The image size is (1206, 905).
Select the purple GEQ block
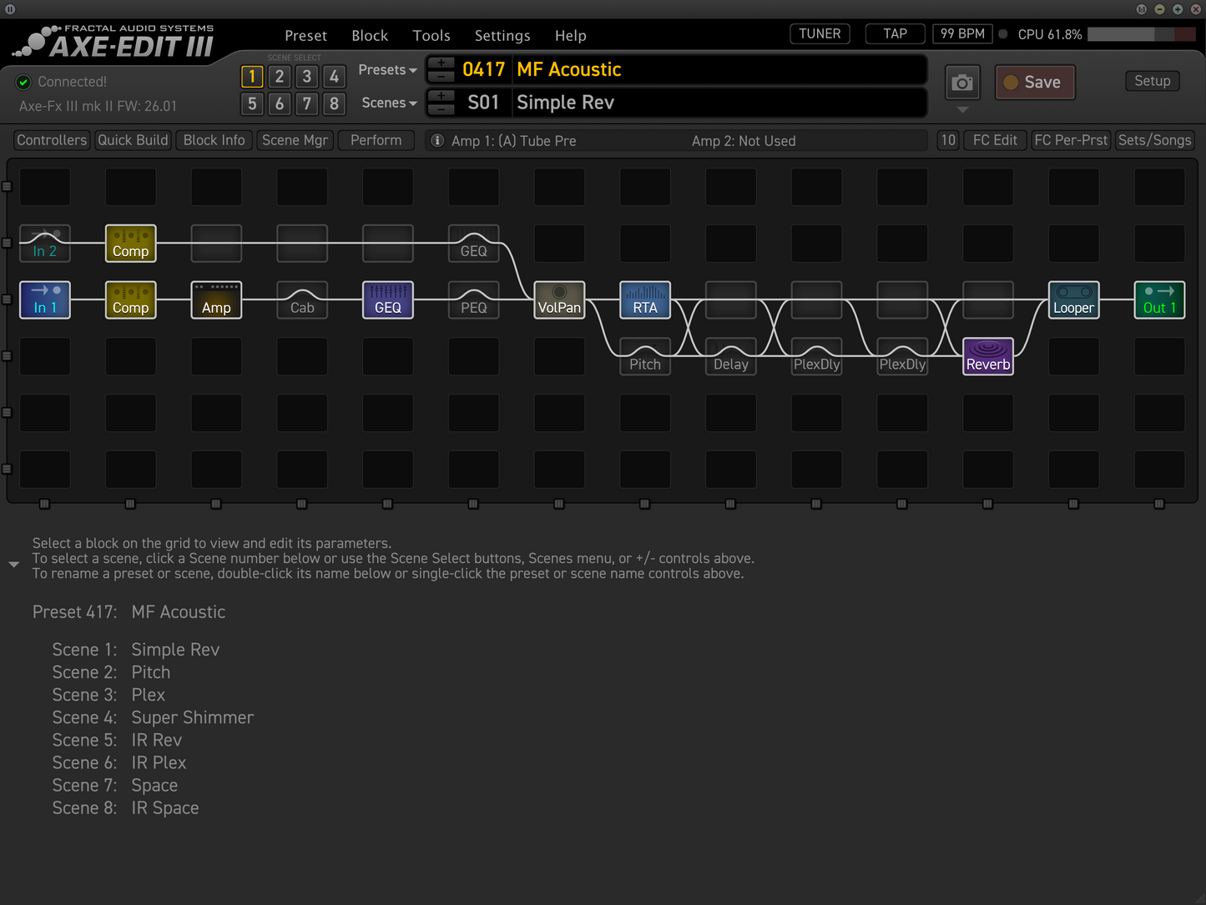(388, 300)
